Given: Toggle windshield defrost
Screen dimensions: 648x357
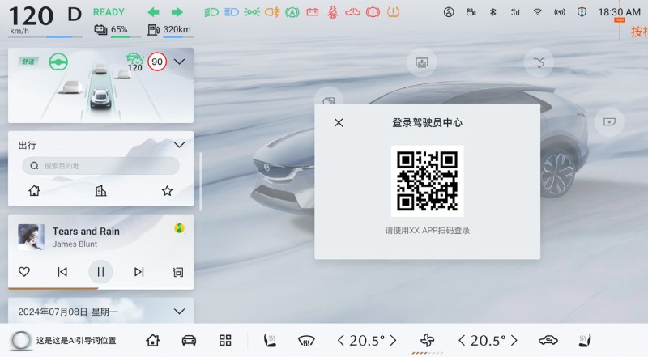Looking at the screenshot, I should (x=306, y=341).
